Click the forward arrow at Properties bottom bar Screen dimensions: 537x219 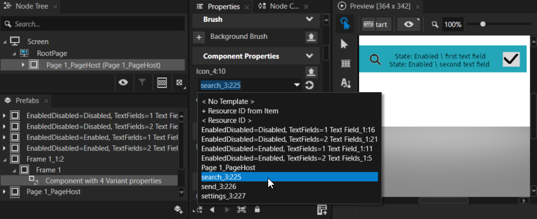[227, 210]
